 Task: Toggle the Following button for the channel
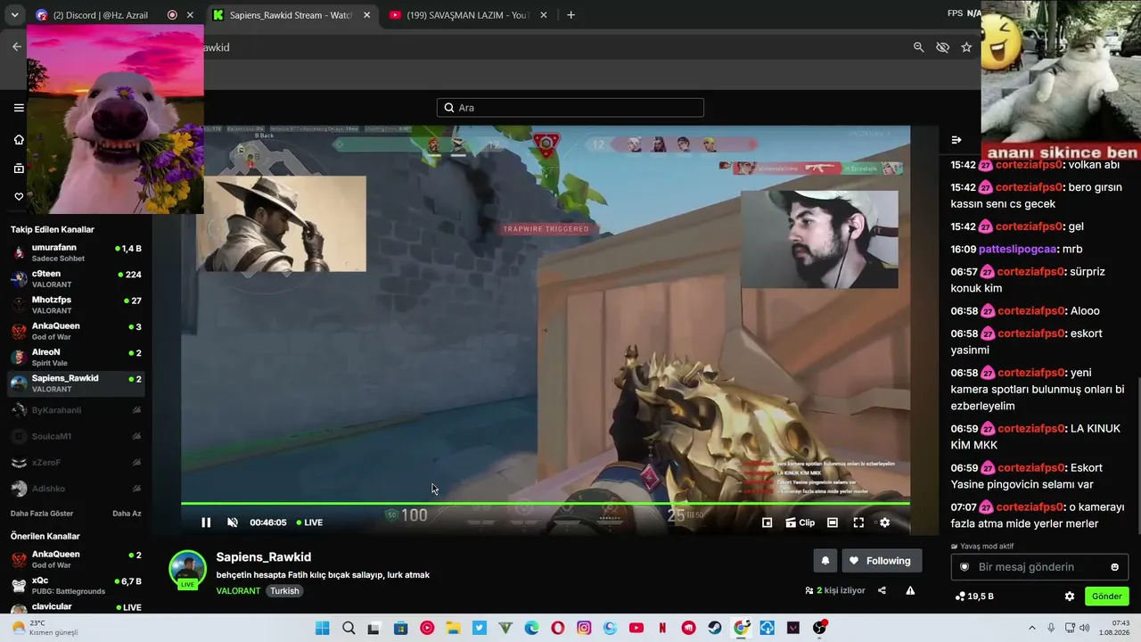[x=882, y=561]
